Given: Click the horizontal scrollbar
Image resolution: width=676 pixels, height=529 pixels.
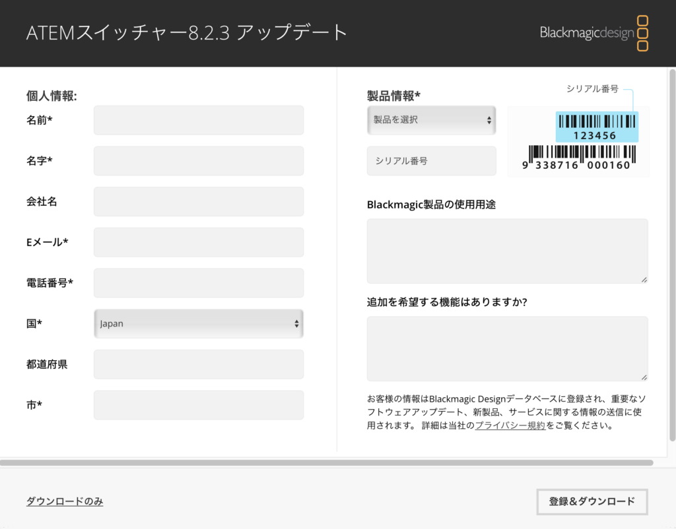Looking at the screenshot, I should (x=326, y=462).
